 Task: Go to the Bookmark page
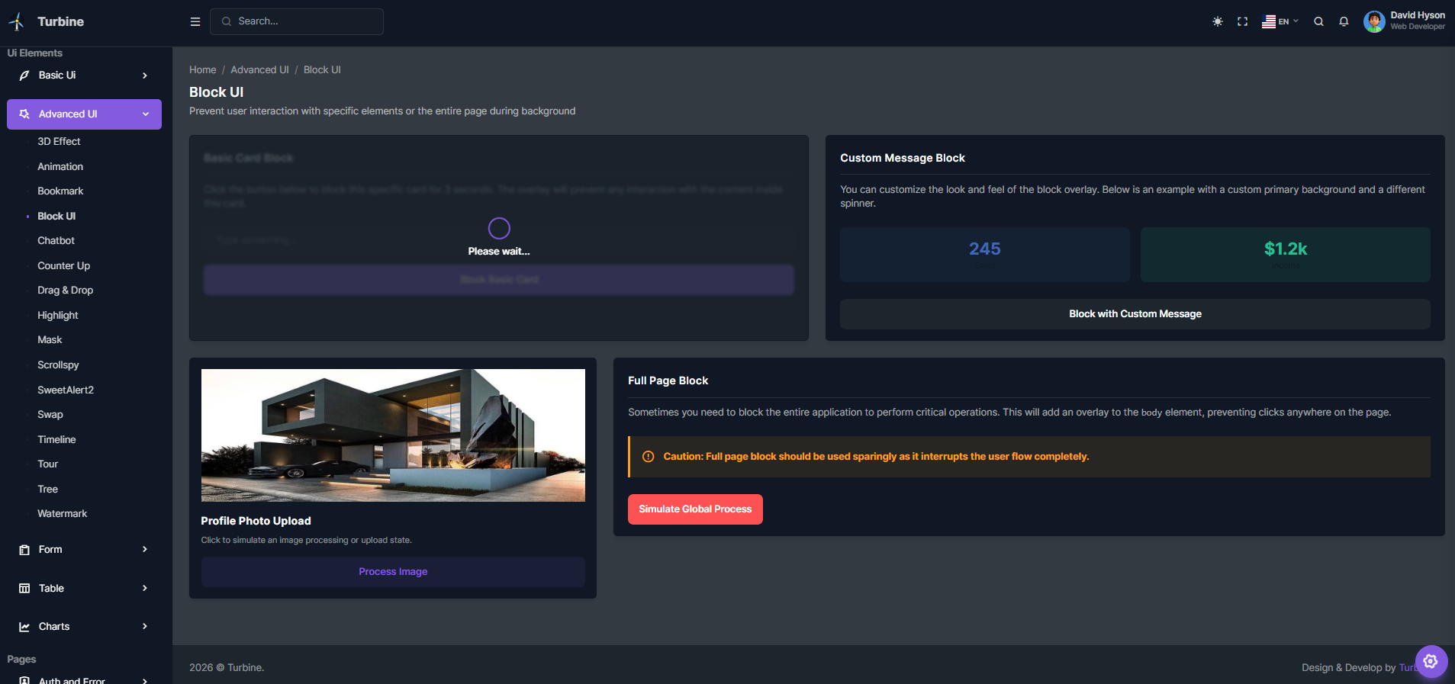coord(60,191)
